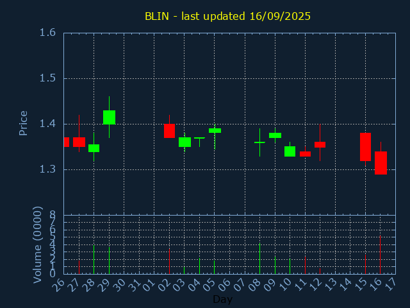Choose the tall red volume bar for day 16
The width and height of the screenshot is (410, 308).
click(x=380, y=255)
